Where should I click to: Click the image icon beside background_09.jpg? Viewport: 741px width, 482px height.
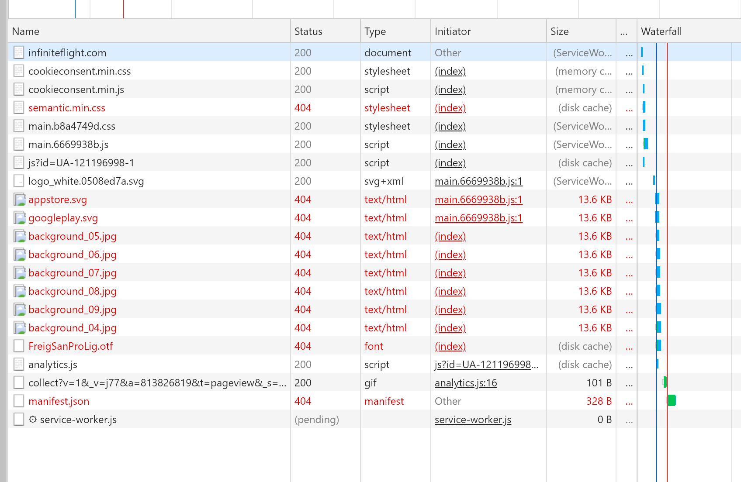[x=19, y=310]
